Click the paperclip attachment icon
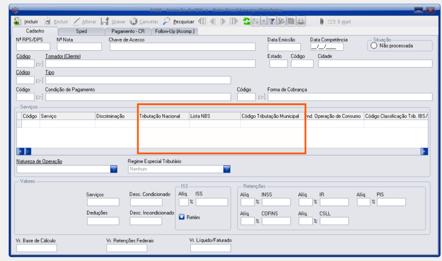Screen dimensions: 442x261 point(321,21)
